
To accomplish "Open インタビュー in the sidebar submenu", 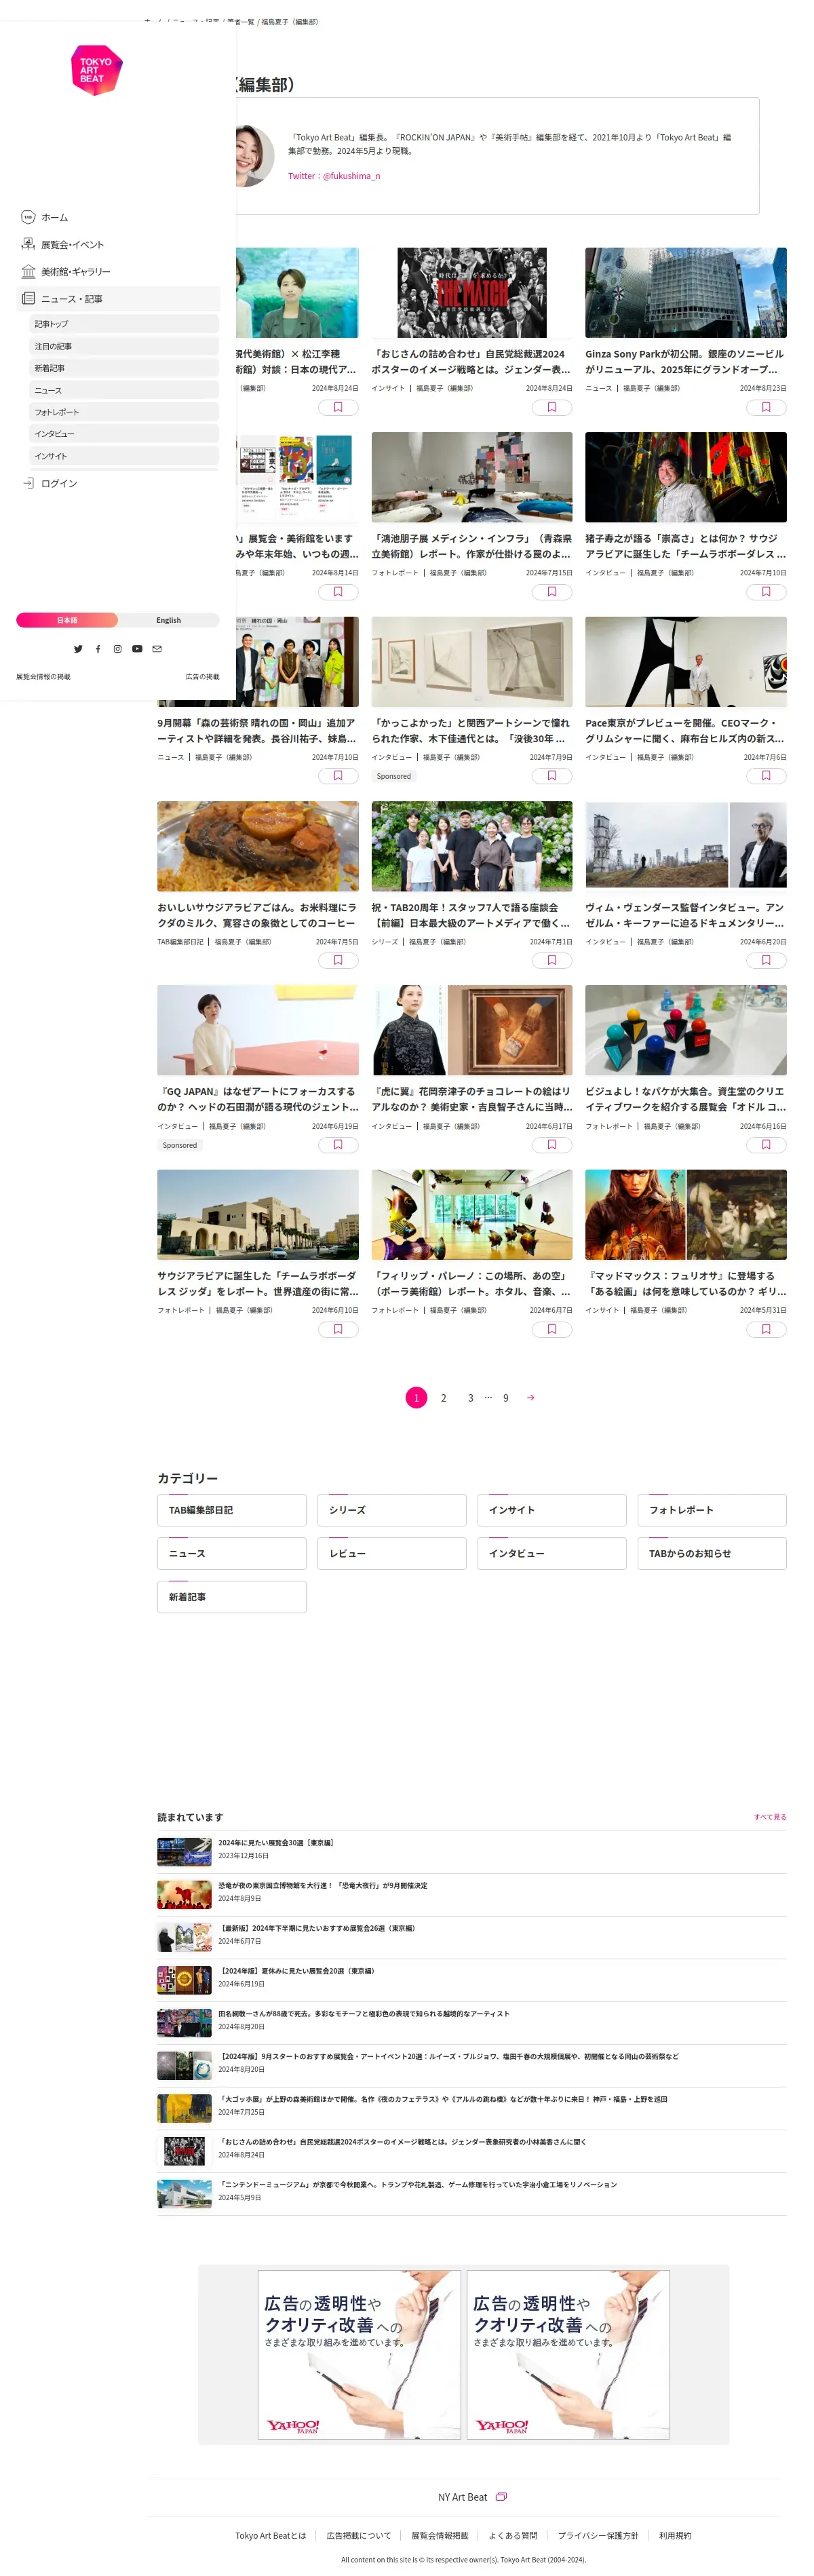I will point(124,434).
